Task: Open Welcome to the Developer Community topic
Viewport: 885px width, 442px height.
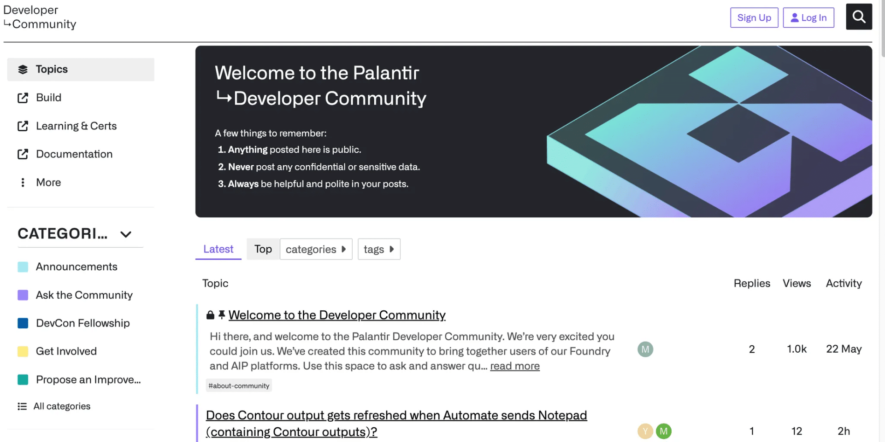Action: coord(337,315)
